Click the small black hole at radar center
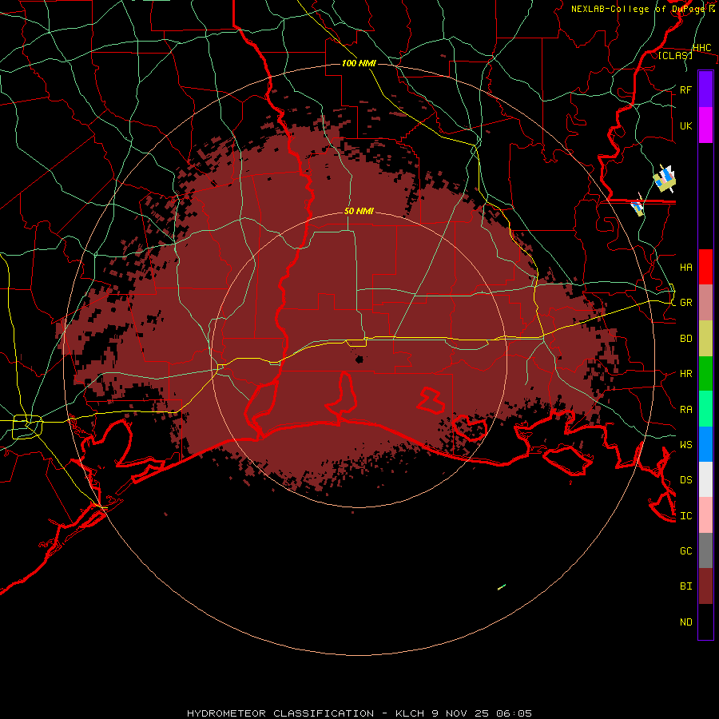719x719 pixels. pyautogui.click(x=359, y=359)
